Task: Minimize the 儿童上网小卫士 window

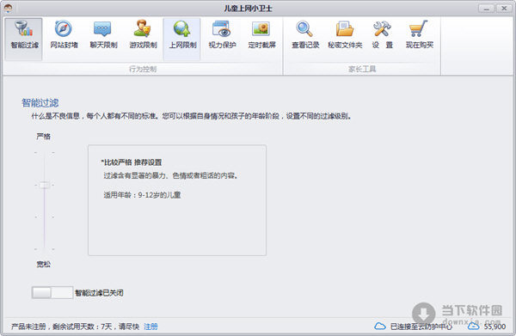Action: click(x=487, y=9)
